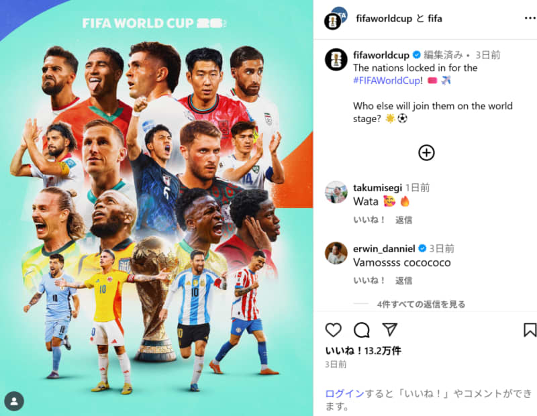Viewport: 537px width, 416px height.
Task: Like erwin_danniel's comment with いいね！
Action: 369,280
